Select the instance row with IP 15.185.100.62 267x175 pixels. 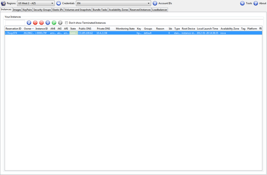point(86,33)
